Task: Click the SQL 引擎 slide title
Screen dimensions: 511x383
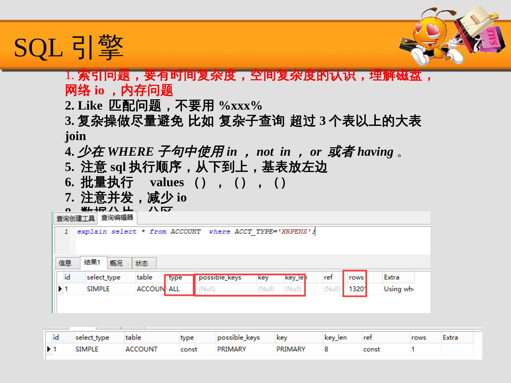Action: (x=68, y=48)
